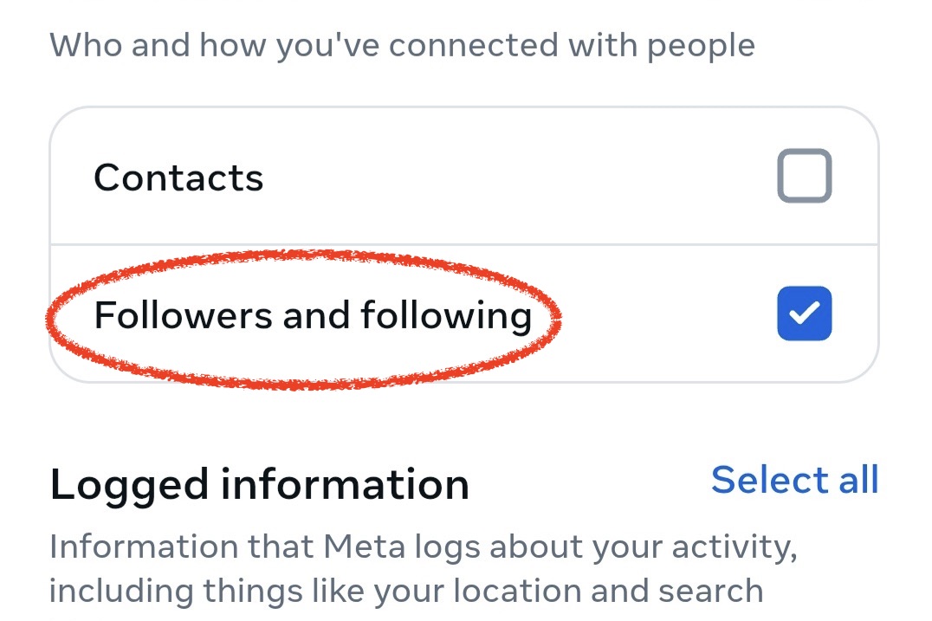The image size is (932, 621).
Task: Click the red hand-drawn oval annotation edge
Action: (x=302, y=256)
